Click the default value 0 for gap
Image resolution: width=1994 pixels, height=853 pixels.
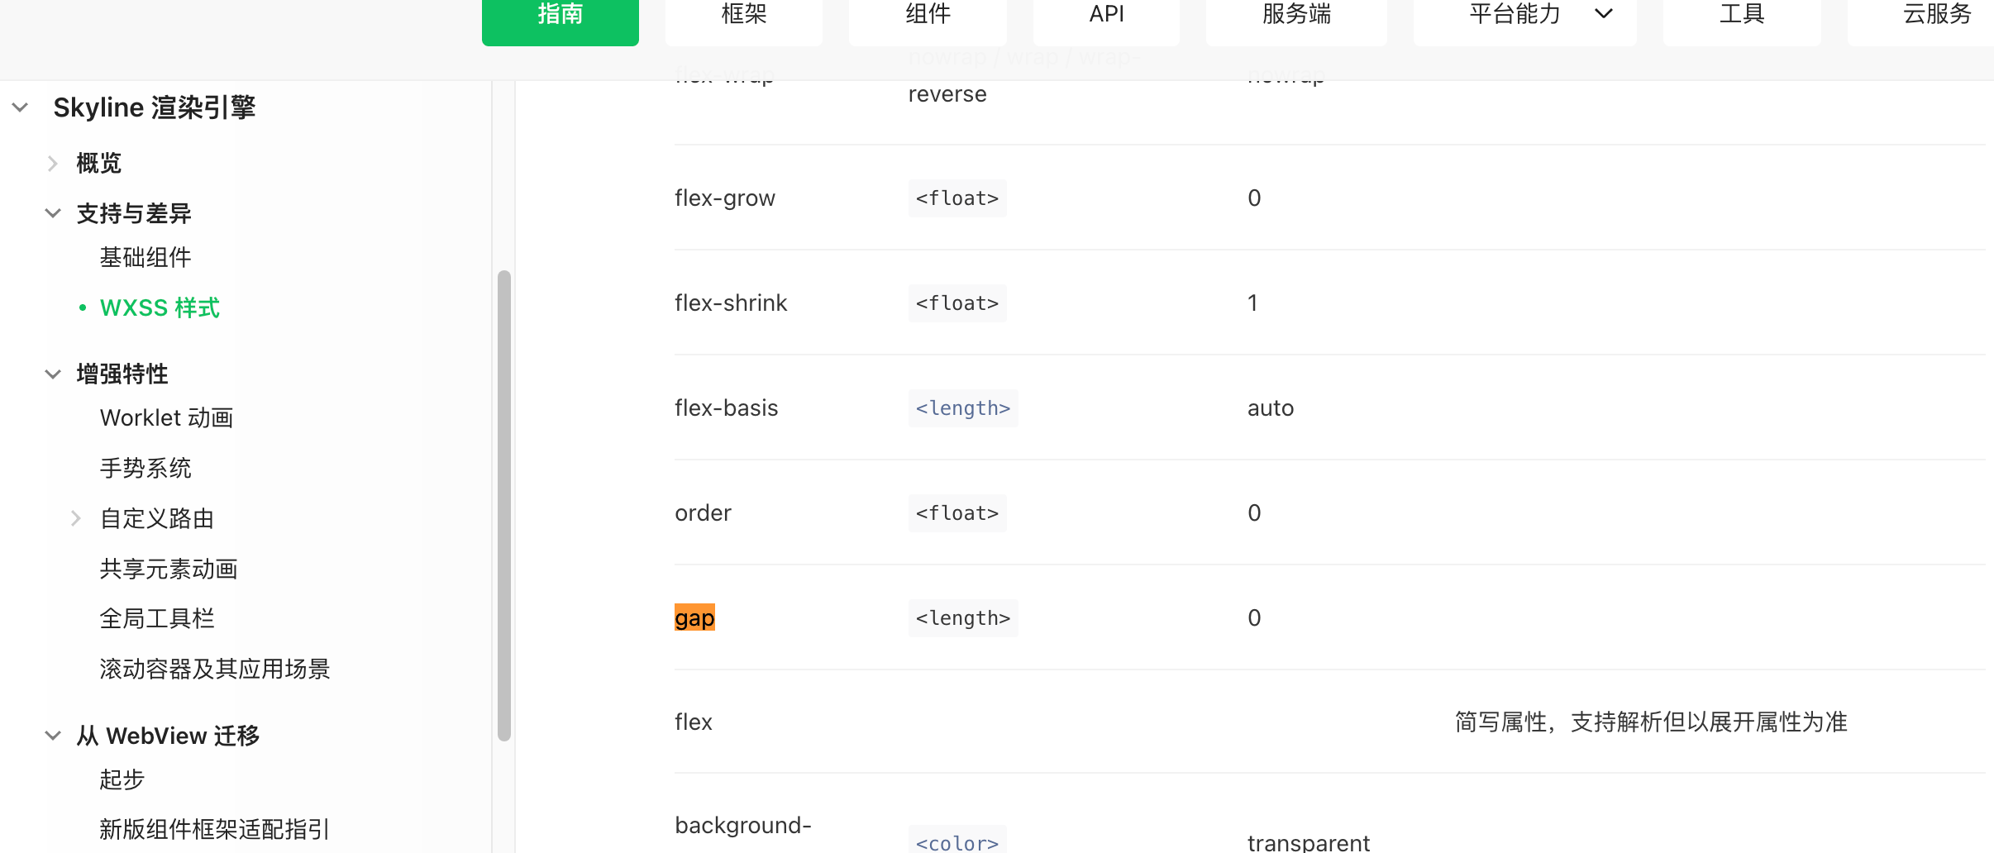click(x=1254, y=618)
